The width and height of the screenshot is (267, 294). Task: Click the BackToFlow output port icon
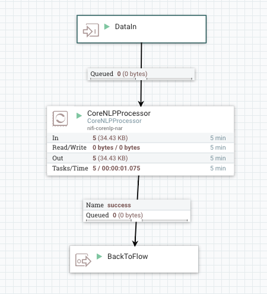(x=83, y=260)
